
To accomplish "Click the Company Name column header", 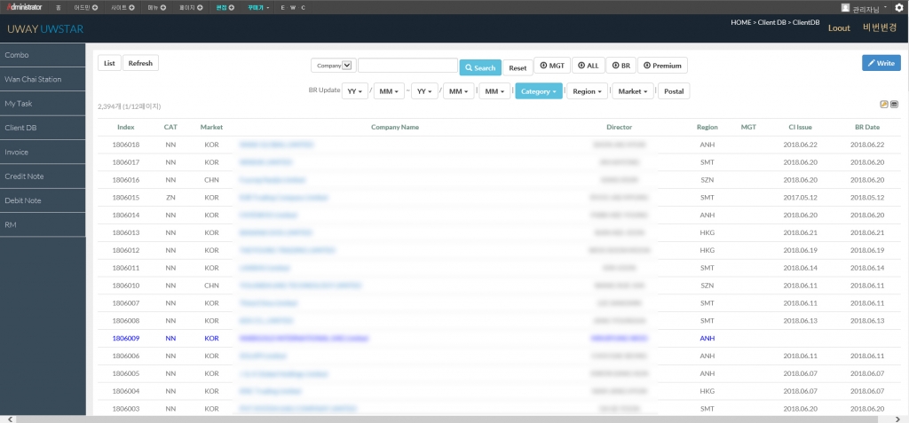I will point(395,127).
